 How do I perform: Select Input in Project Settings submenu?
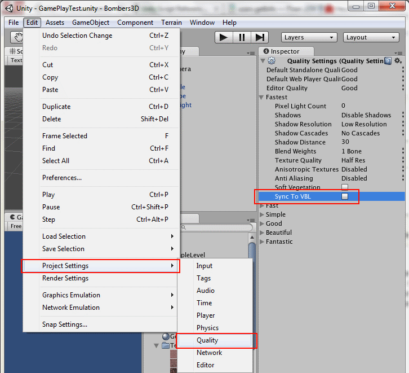[x=215, y=266]
